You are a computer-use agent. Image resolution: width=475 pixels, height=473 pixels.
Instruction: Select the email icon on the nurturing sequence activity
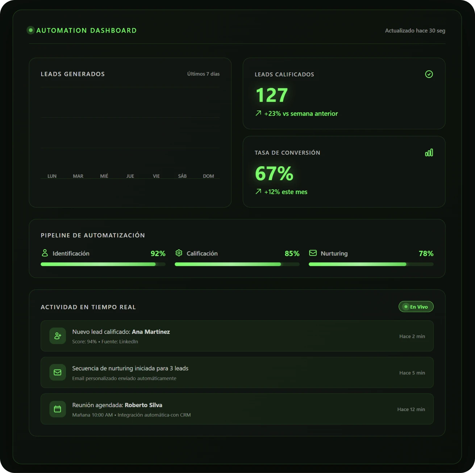coord(57,372)
